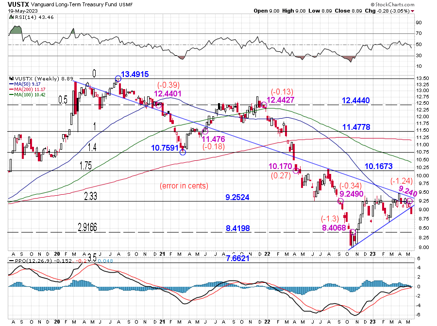This screenshot has height=326, width=437.
Task: Click the blue circle marker at the 10.7591 low
Action: 183,152
